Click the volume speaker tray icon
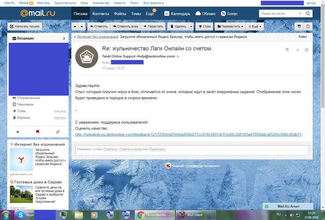Screen dimensions: 325x220 coord(291,215)
